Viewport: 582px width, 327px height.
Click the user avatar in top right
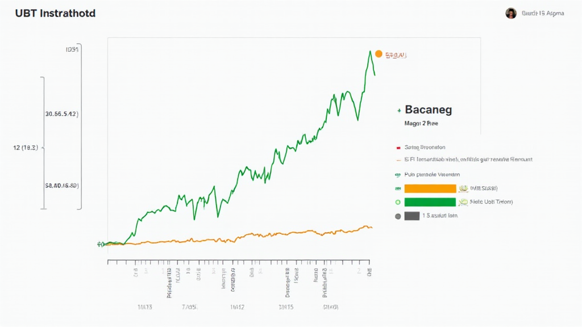(511, 13)
